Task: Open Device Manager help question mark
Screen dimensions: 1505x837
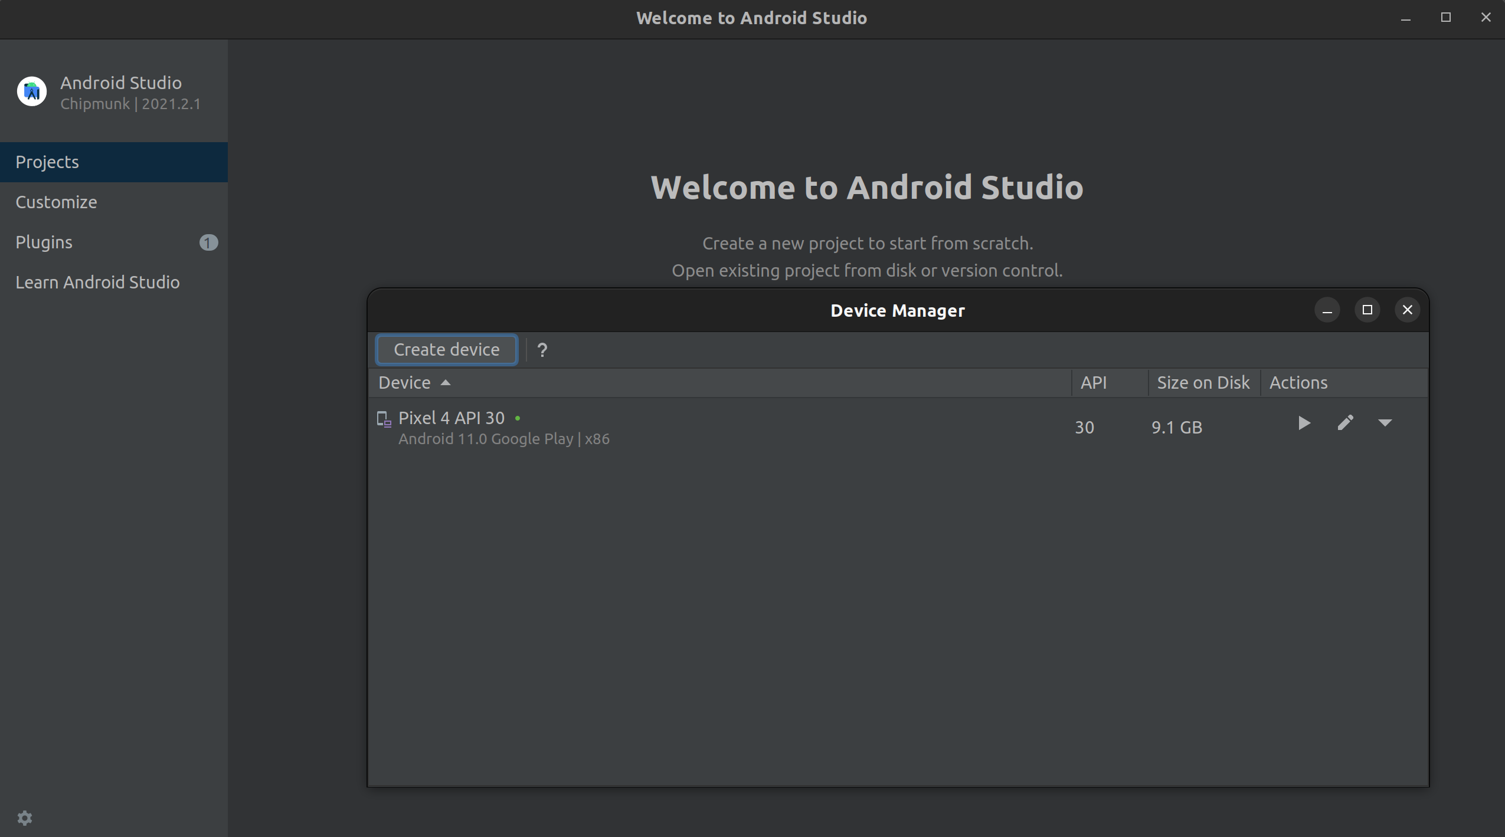Action: tap(542, 350)
